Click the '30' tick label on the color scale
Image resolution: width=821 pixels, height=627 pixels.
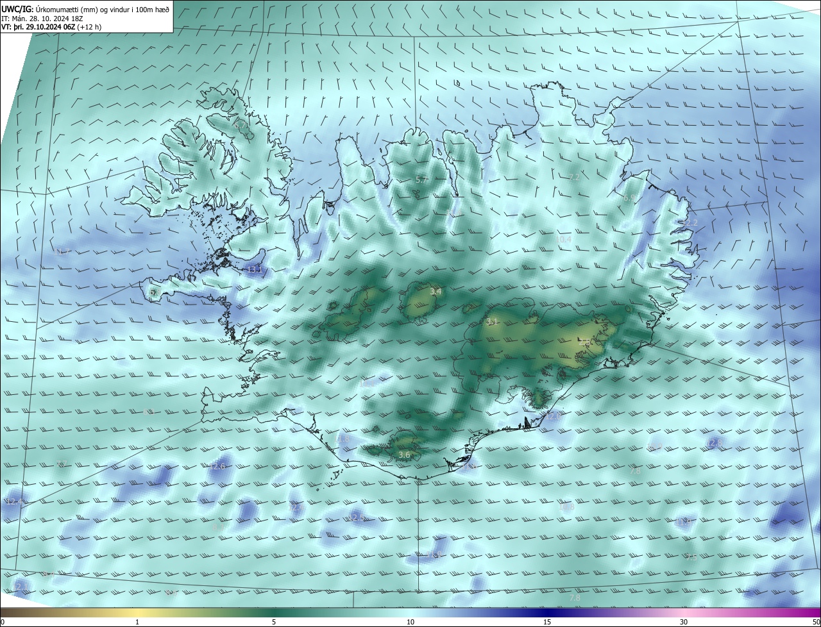tap(684, 622)
